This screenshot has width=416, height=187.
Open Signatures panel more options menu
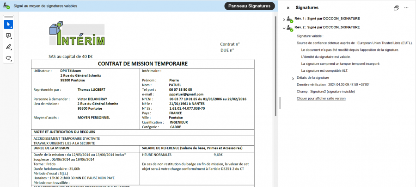[x=406, y=8]
